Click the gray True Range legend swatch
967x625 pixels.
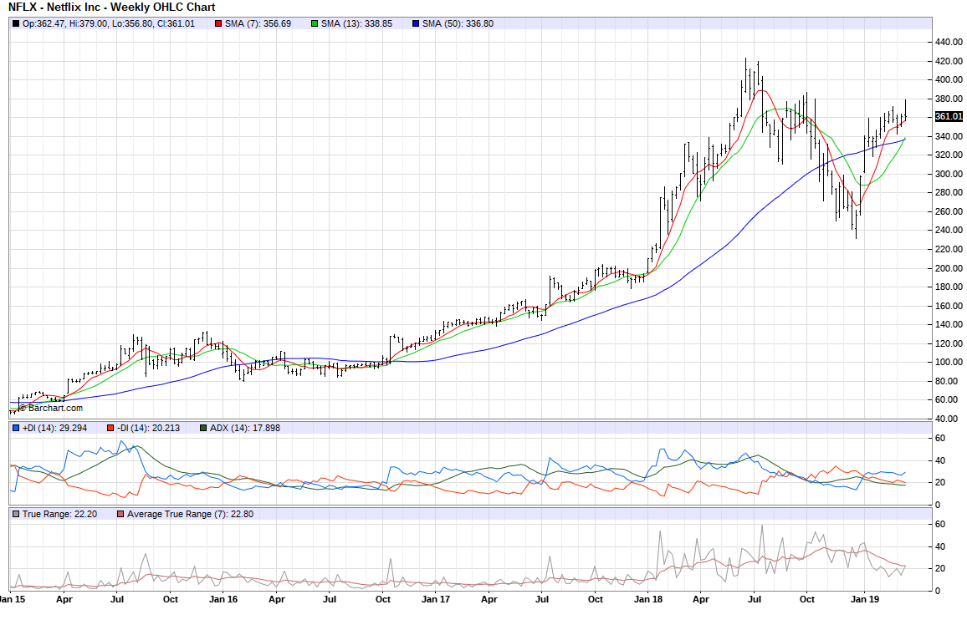coord(16,514)
